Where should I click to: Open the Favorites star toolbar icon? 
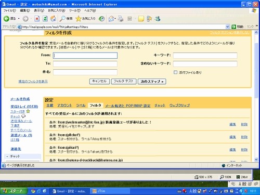point(79,19)
